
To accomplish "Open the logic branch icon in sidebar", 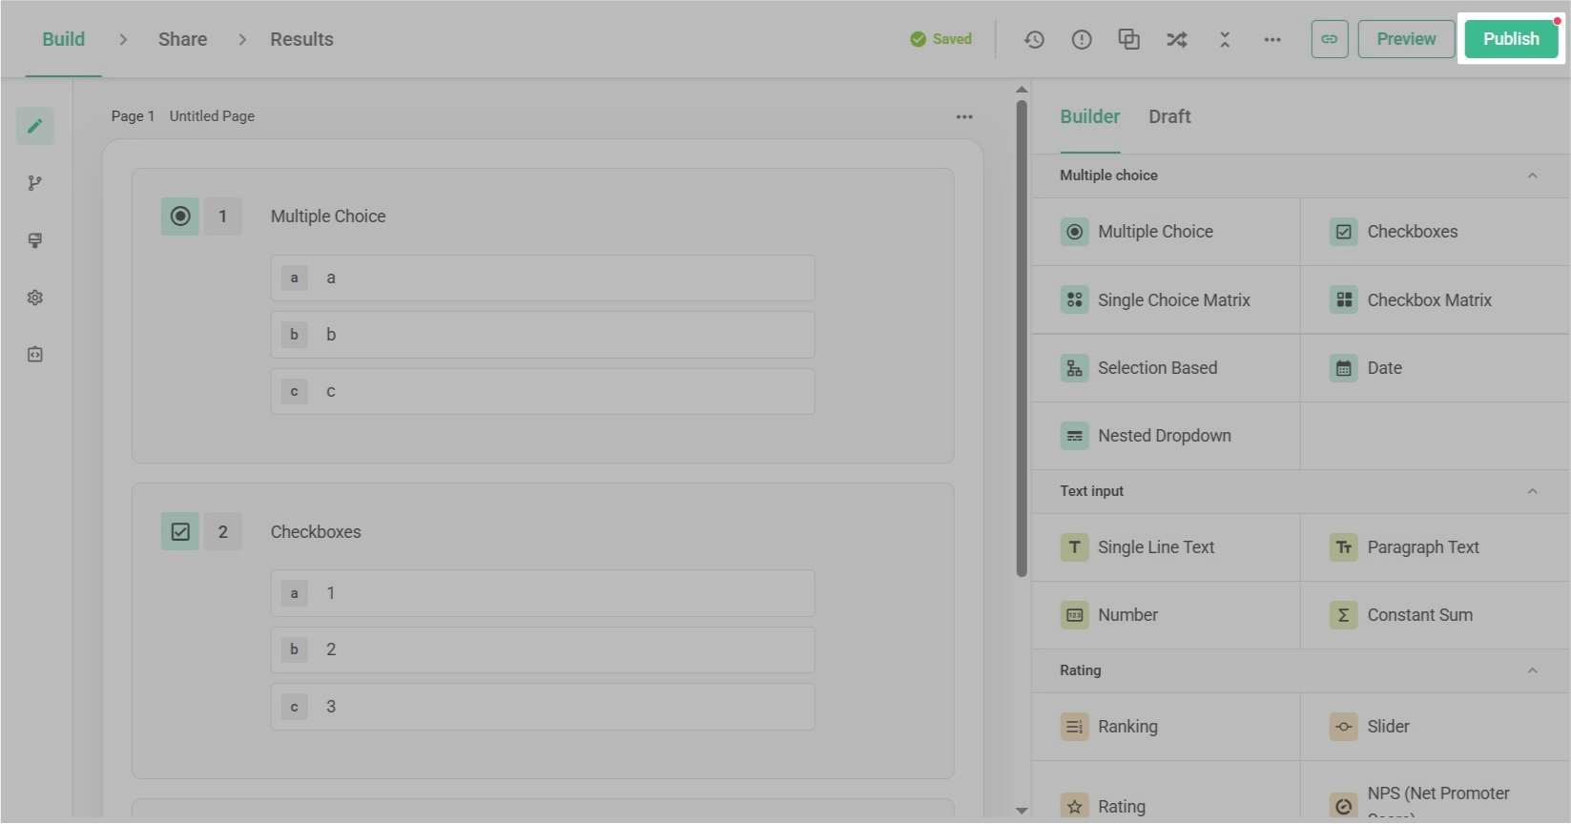I will (x=35, y=183).
